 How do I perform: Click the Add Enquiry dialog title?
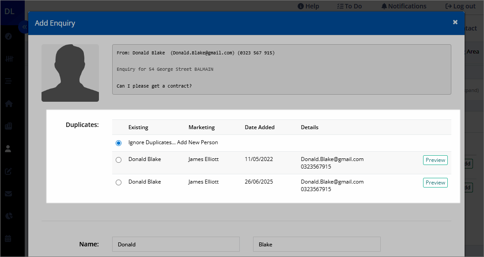(55, 23)
